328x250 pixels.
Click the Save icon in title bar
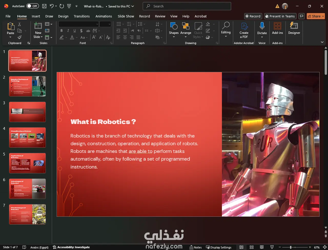[44, 6]
